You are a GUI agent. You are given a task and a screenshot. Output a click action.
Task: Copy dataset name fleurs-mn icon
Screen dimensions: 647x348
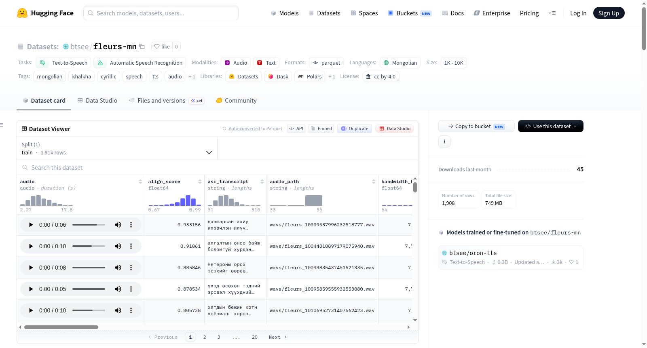click(x=142, y=46)
